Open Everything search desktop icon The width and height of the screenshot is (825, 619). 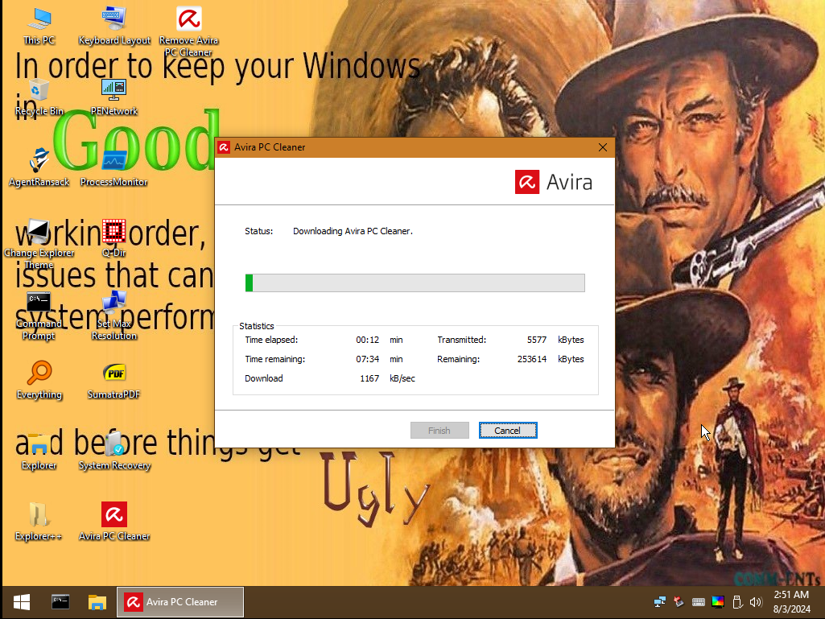tap(39, 380)
